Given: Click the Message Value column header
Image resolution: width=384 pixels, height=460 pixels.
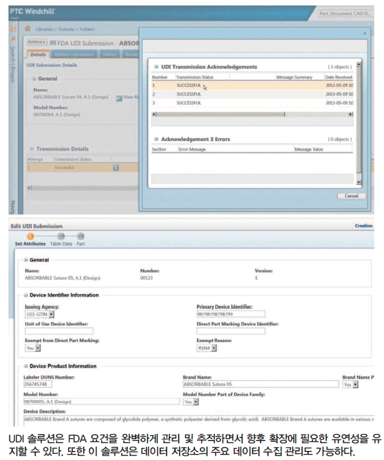Looking at the screenshot, I should [309, 149].
